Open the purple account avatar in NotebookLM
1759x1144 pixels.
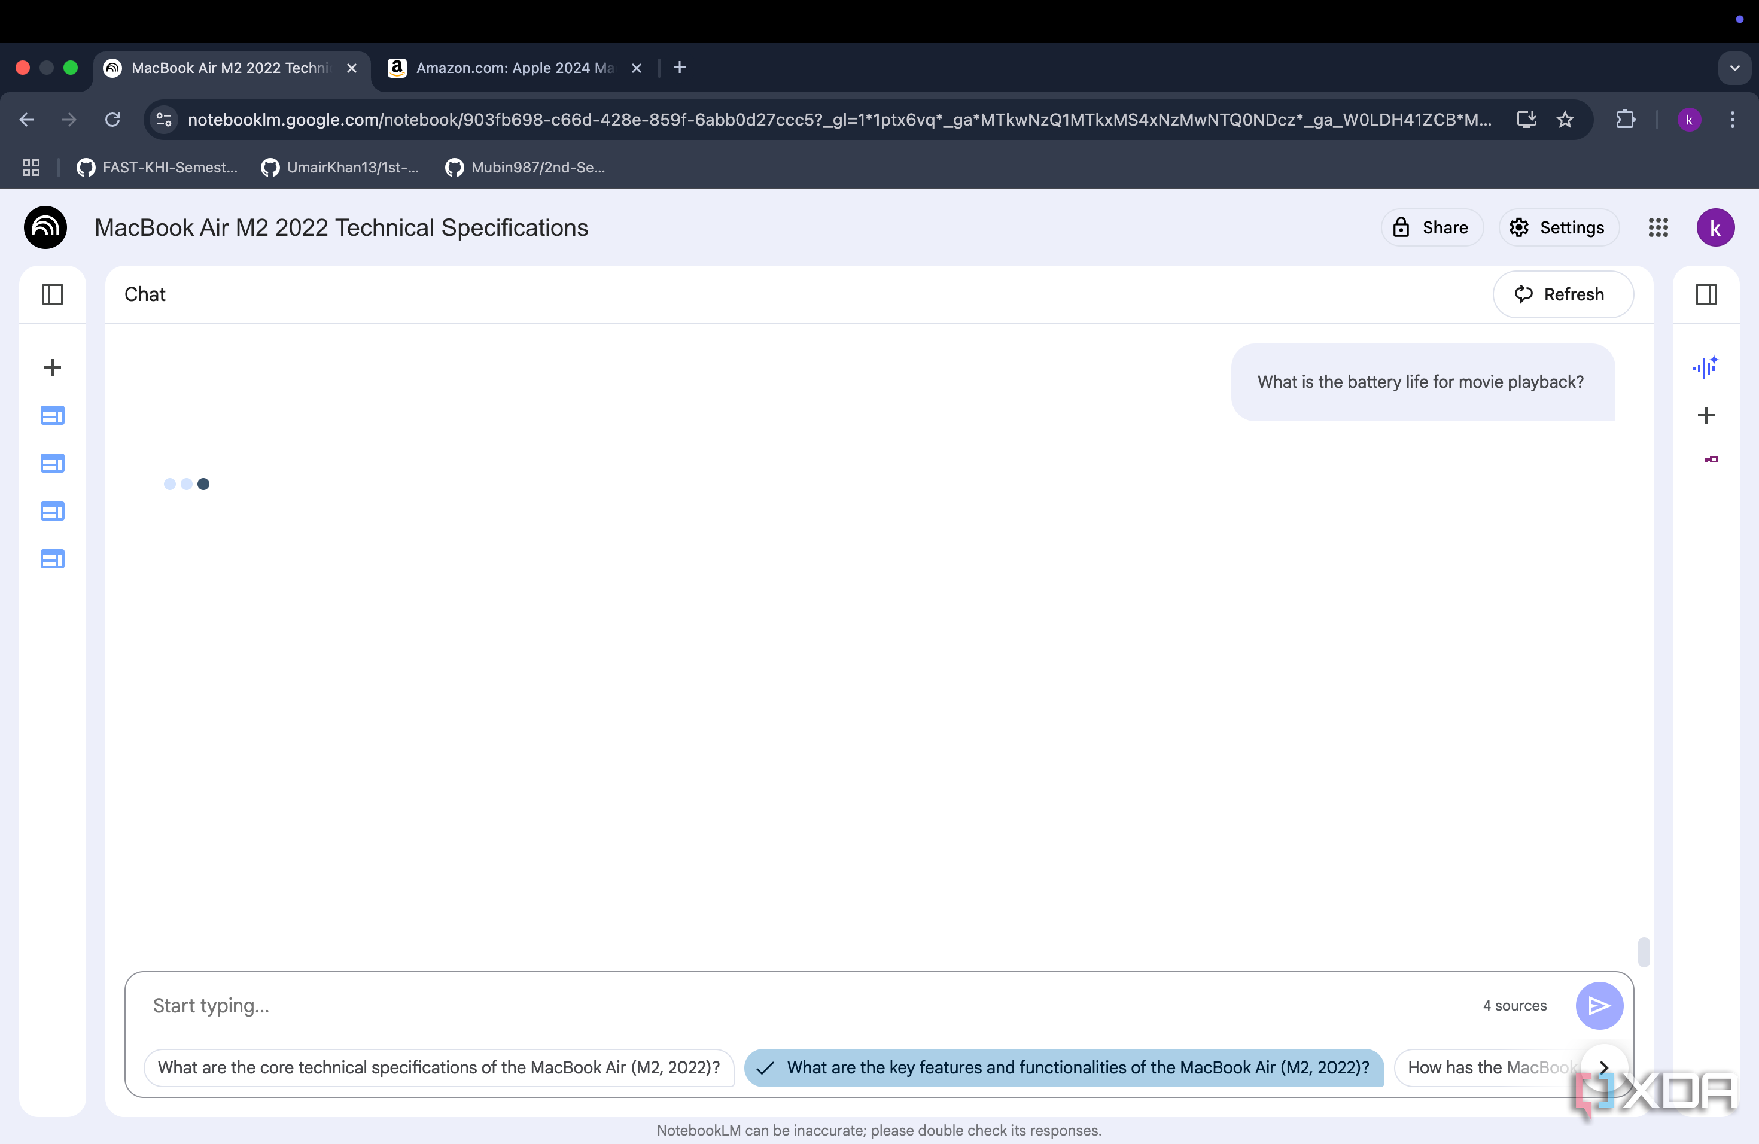pos(1715,227)
